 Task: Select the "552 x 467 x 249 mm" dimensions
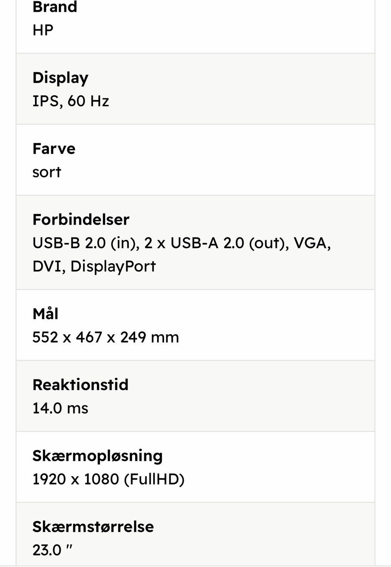click(x=105, y=337)
